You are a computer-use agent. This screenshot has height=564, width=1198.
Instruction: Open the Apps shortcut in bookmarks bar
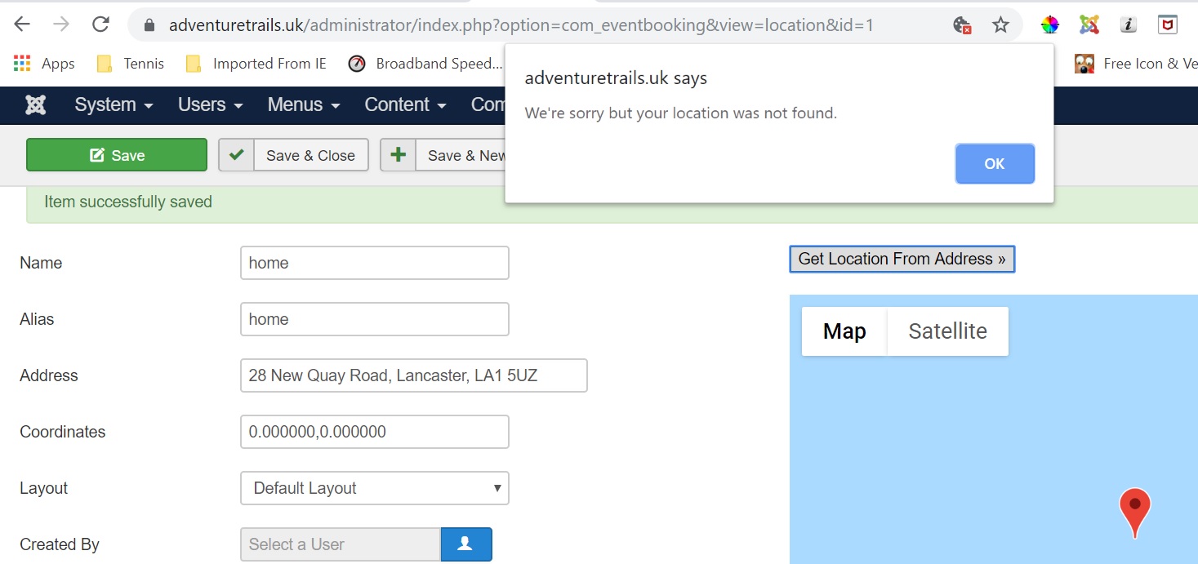coord(45,64)
